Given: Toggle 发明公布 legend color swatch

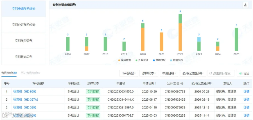Looking at the screenshot, I should click(171, 60).
